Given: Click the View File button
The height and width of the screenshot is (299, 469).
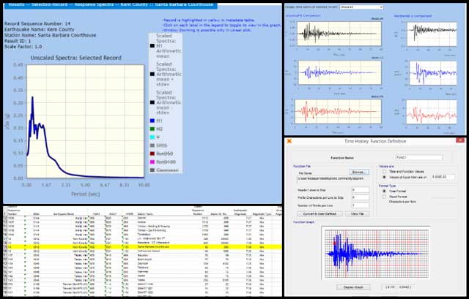Looking at the screenshot, I should click(357, 213).
